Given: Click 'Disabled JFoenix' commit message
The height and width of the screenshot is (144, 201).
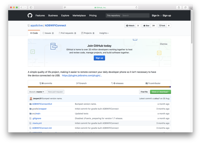Looking at the screenshot, I should [99, 118].
